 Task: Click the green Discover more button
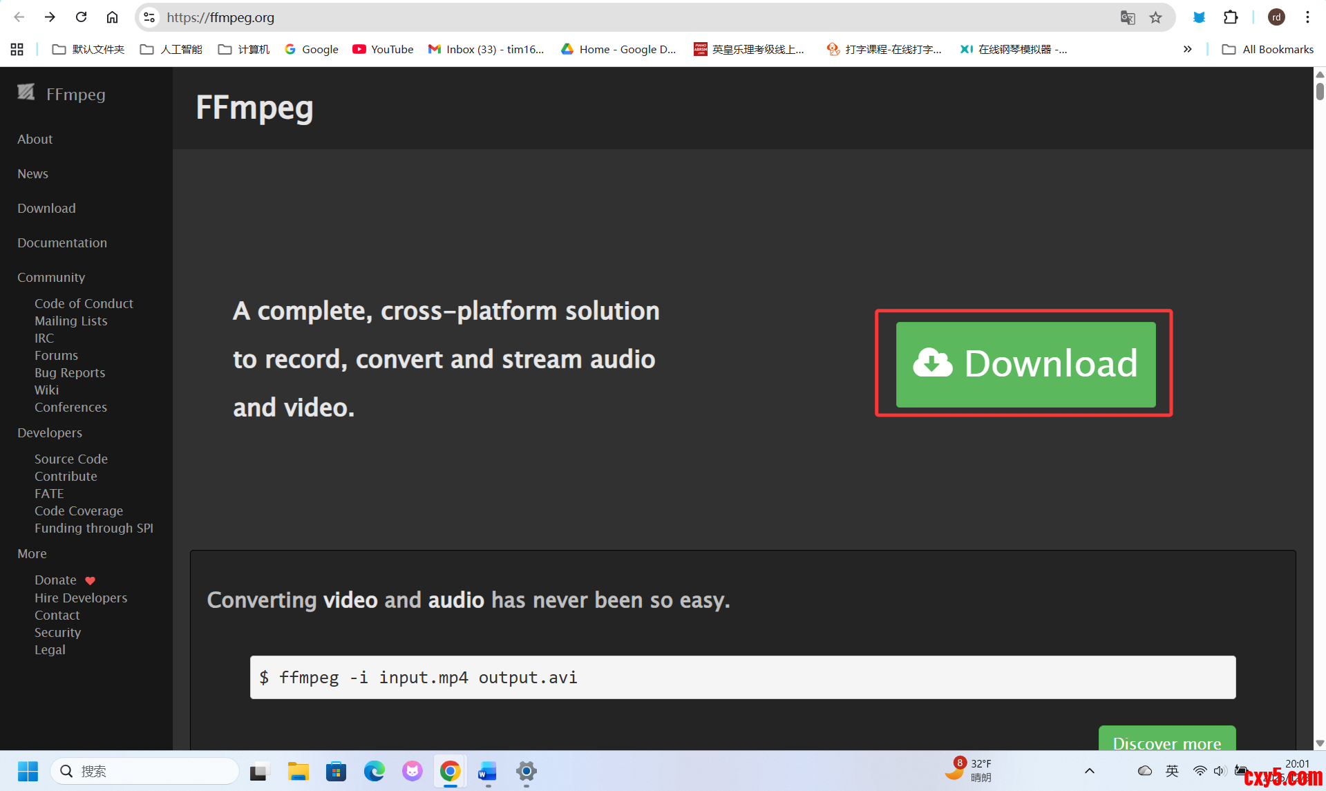tap(1167, 738)
